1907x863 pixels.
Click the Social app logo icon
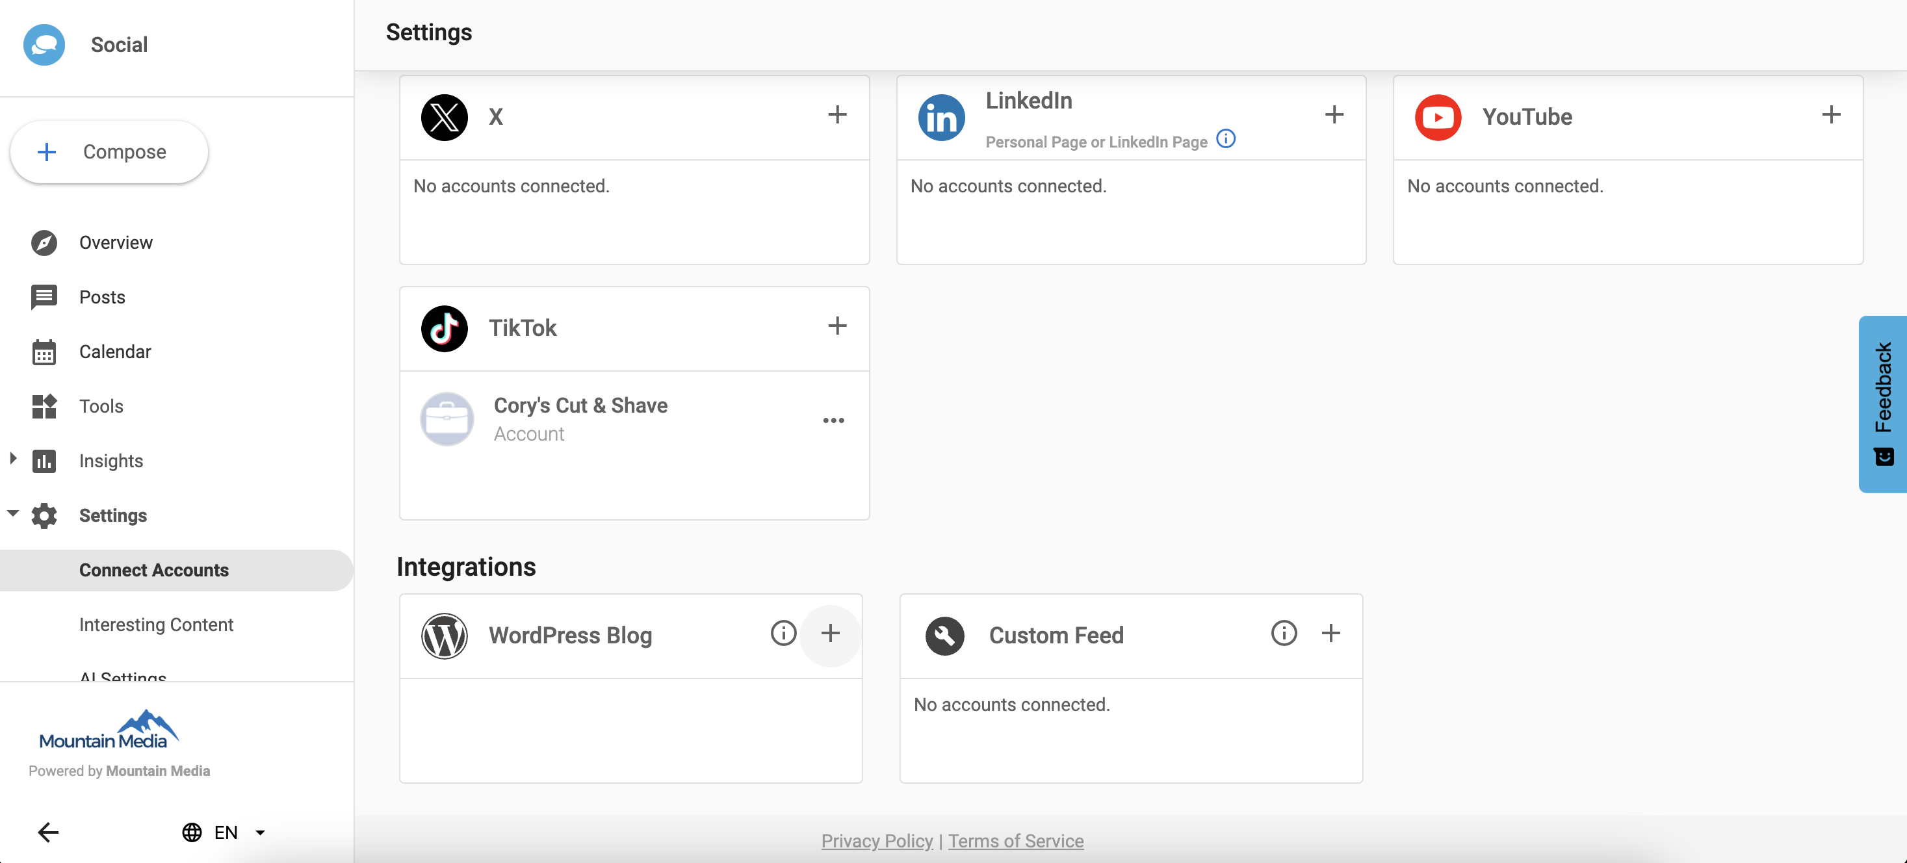(44, 44)
